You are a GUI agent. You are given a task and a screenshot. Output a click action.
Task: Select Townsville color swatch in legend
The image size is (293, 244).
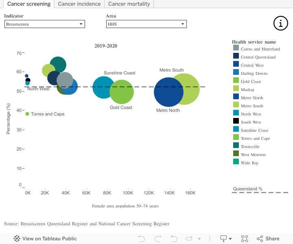coord(236,146)
